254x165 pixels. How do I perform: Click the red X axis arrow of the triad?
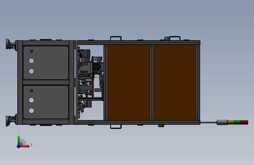point(25,146)
